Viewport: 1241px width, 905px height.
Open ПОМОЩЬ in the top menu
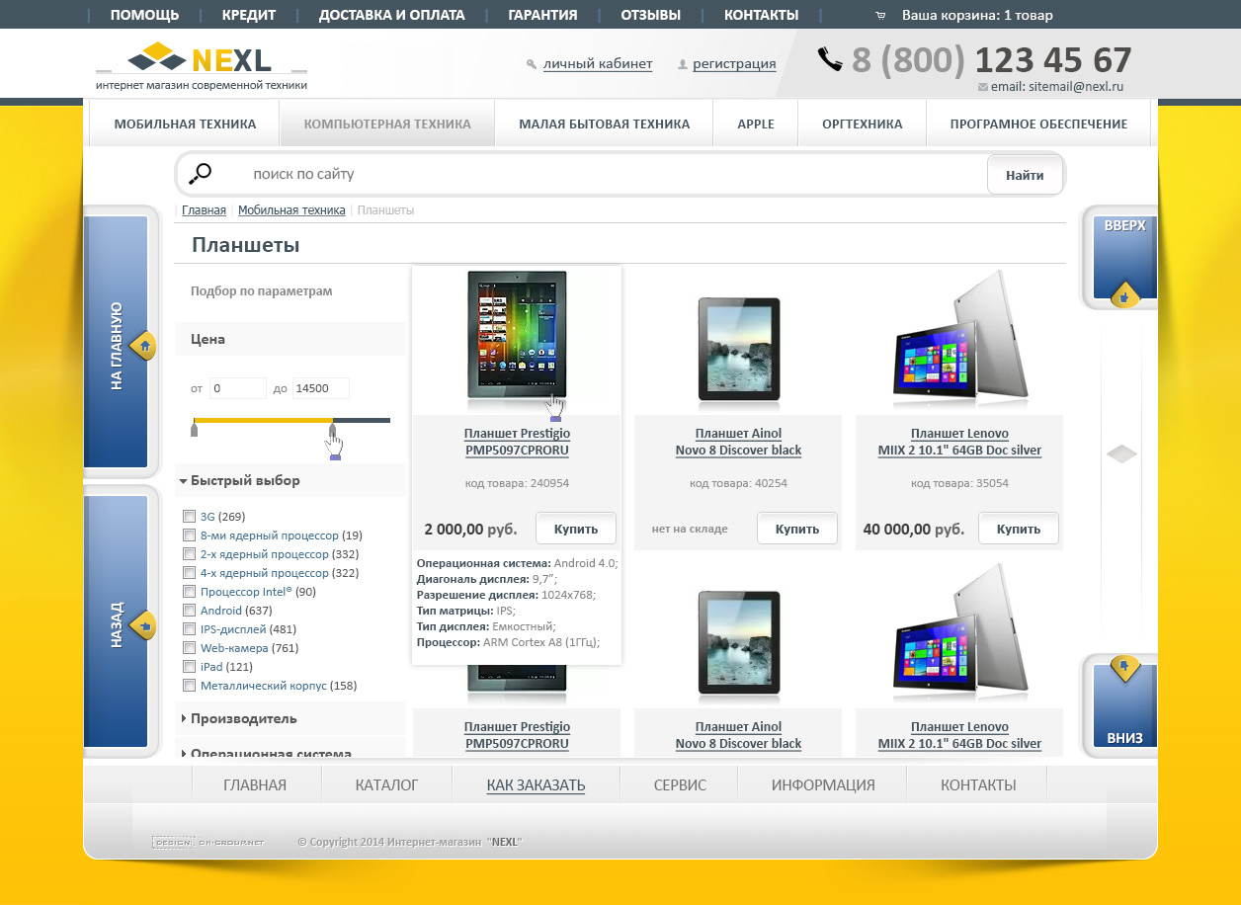(144, 15)
